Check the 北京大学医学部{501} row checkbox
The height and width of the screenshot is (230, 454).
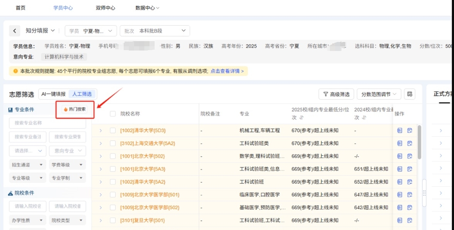[113, 195]
